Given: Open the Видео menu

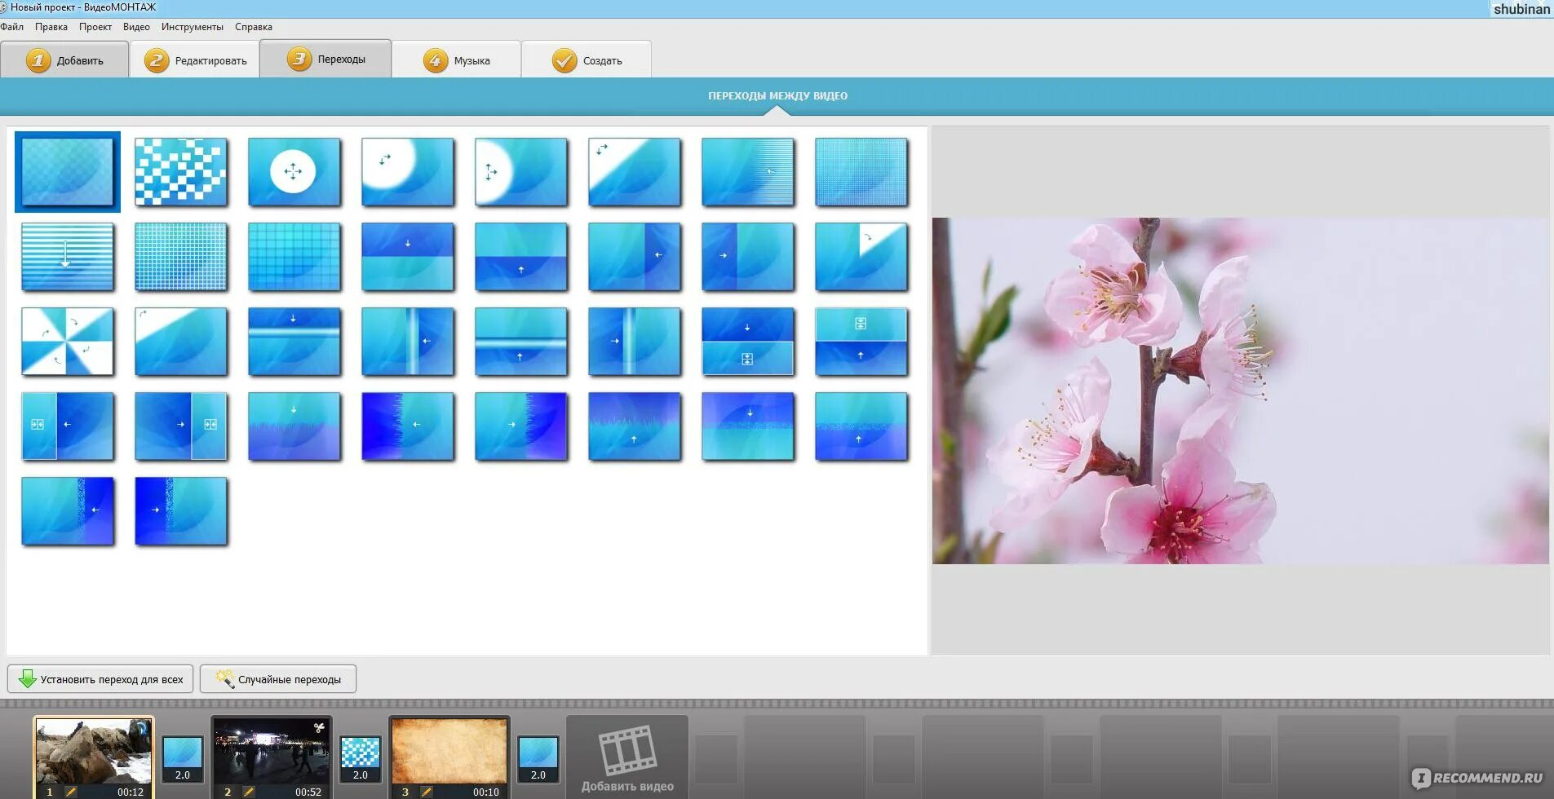Looking at the screenshot, I should click(x=136, y=27).
